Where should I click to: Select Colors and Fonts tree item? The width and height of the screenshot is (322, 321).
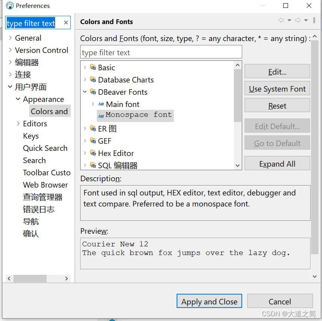(x=49, y=111)
